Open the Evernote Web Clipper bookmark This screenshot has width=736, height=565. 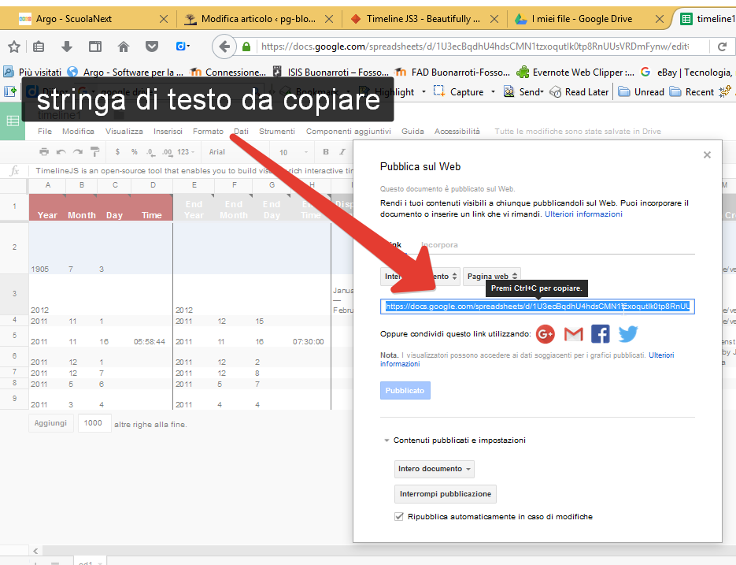pyautogui.click(x=575, y=72)
